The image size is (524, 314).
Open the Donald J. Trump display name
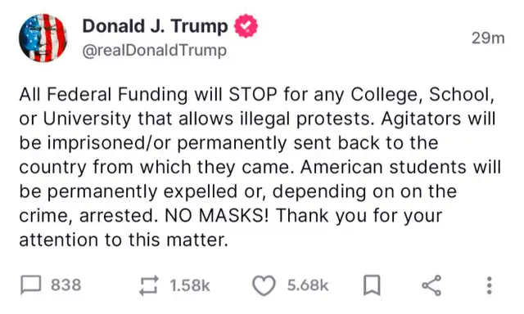pos(155,26)
